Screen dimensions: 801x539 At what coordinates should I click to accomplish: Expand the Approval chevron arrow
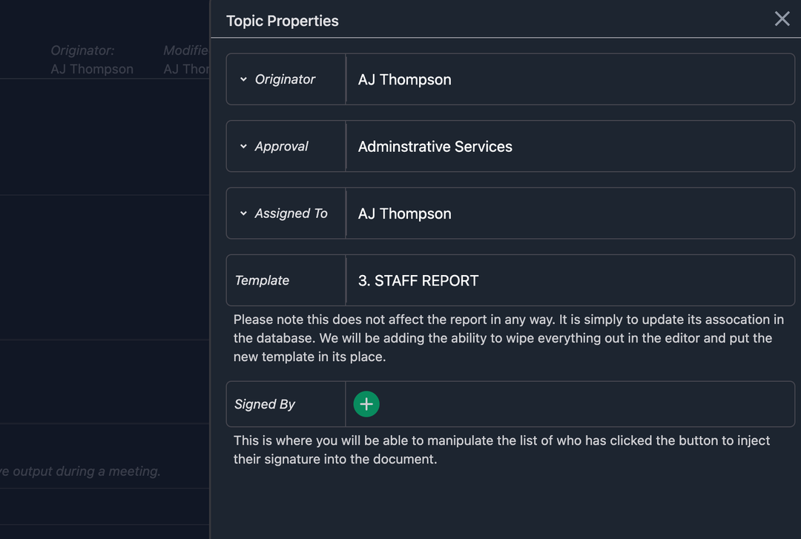click(243, 146)
